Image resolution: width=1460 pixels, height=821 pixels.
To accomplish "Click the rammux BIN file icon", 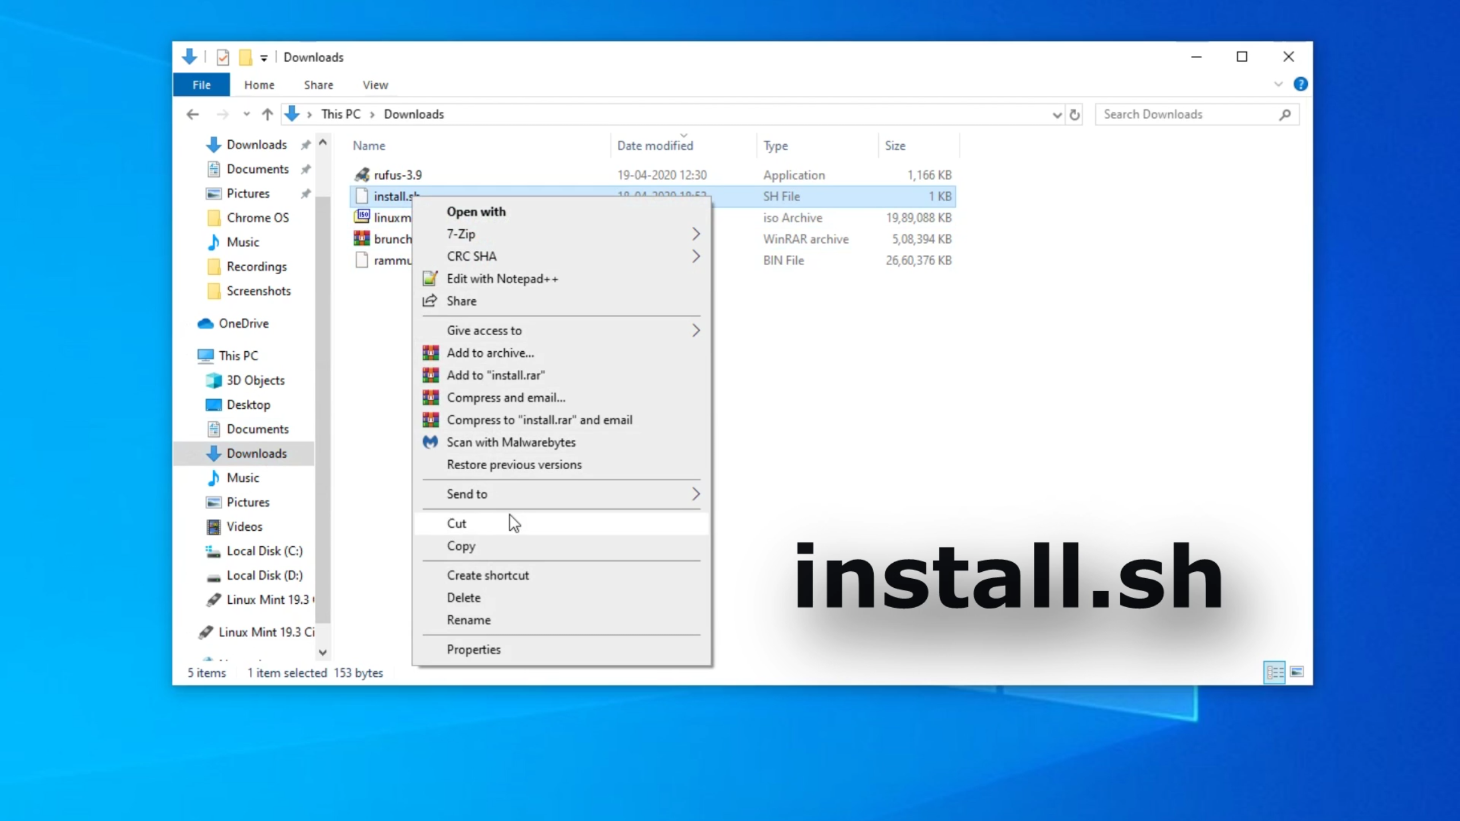I will coord(361,259).
